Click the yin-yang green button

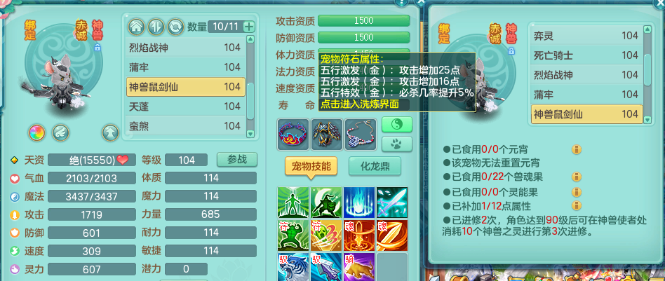point(397,125)
